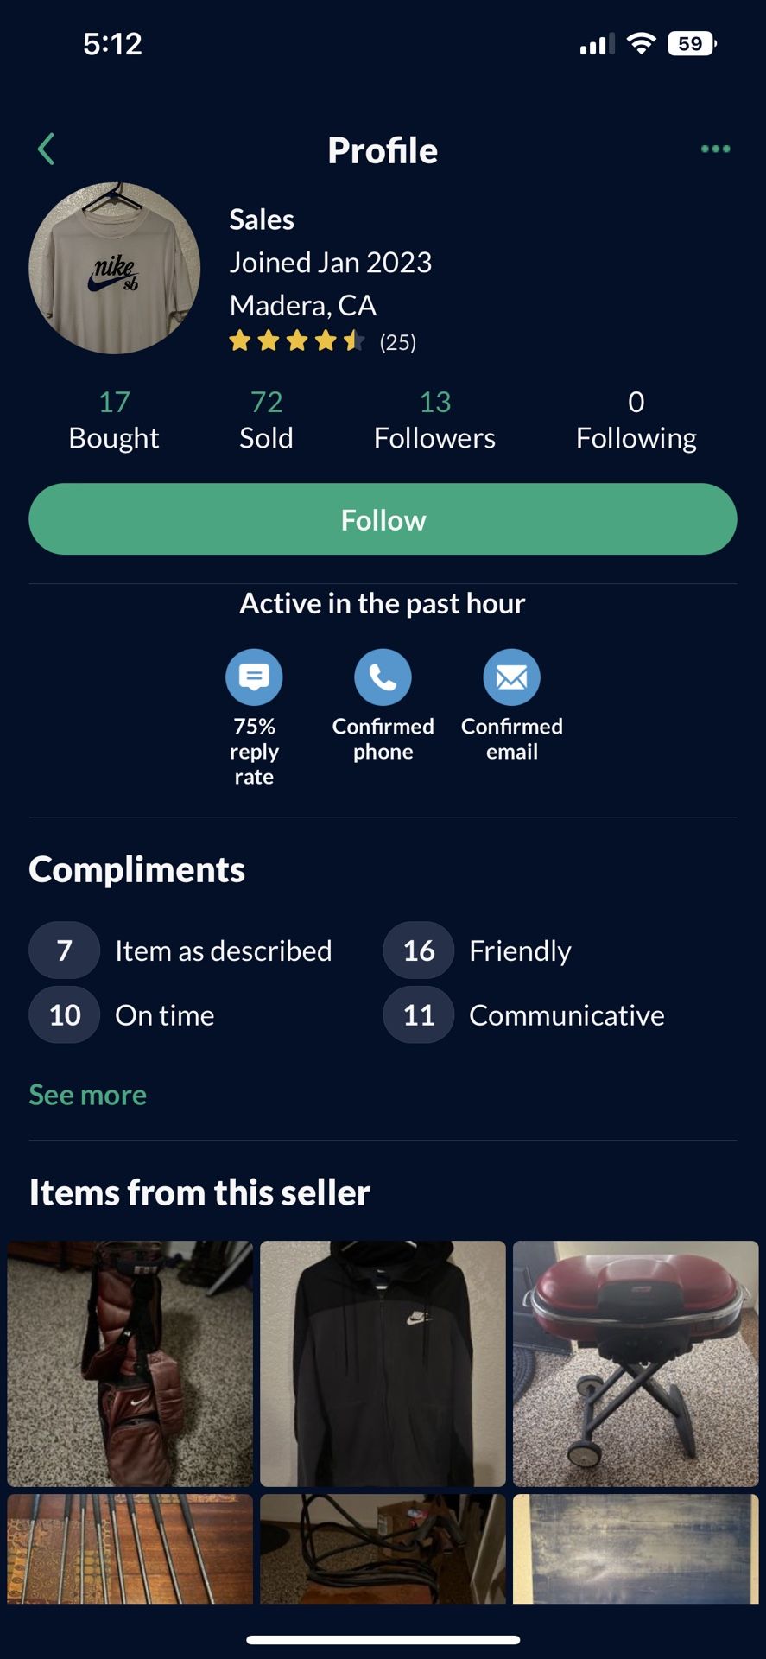Open the seller's Nike shirt profile picture
Screen dimensions: 766x1659
[x=115, y=268]
